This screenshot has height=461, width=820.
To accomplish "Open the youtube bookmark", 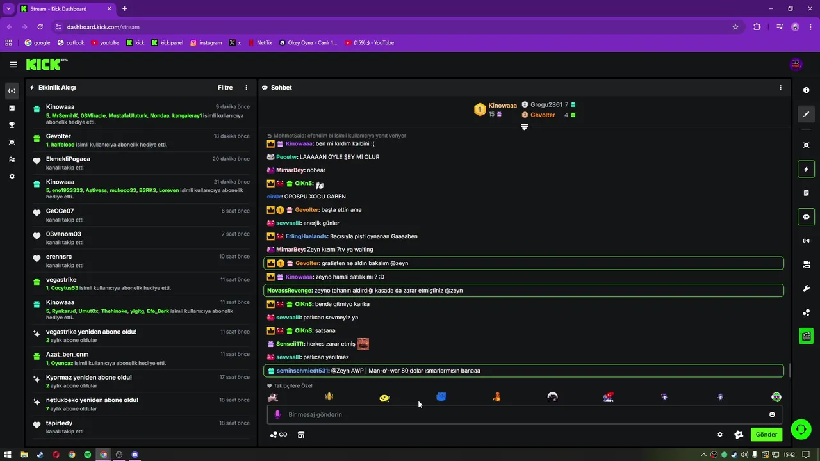I will [x=106, y=43].
